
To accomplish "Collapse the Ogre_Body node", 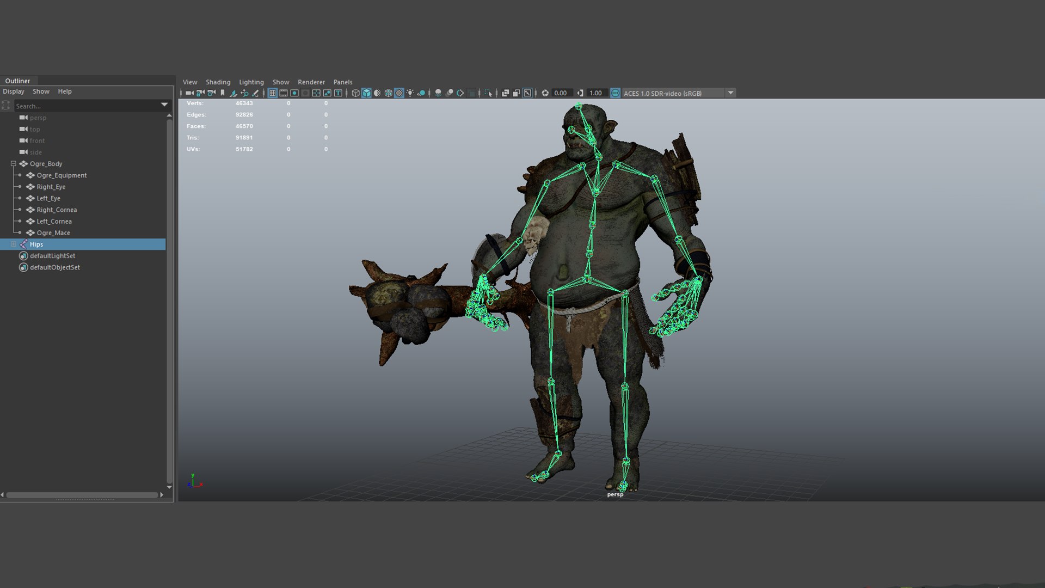I will point(14,164).
